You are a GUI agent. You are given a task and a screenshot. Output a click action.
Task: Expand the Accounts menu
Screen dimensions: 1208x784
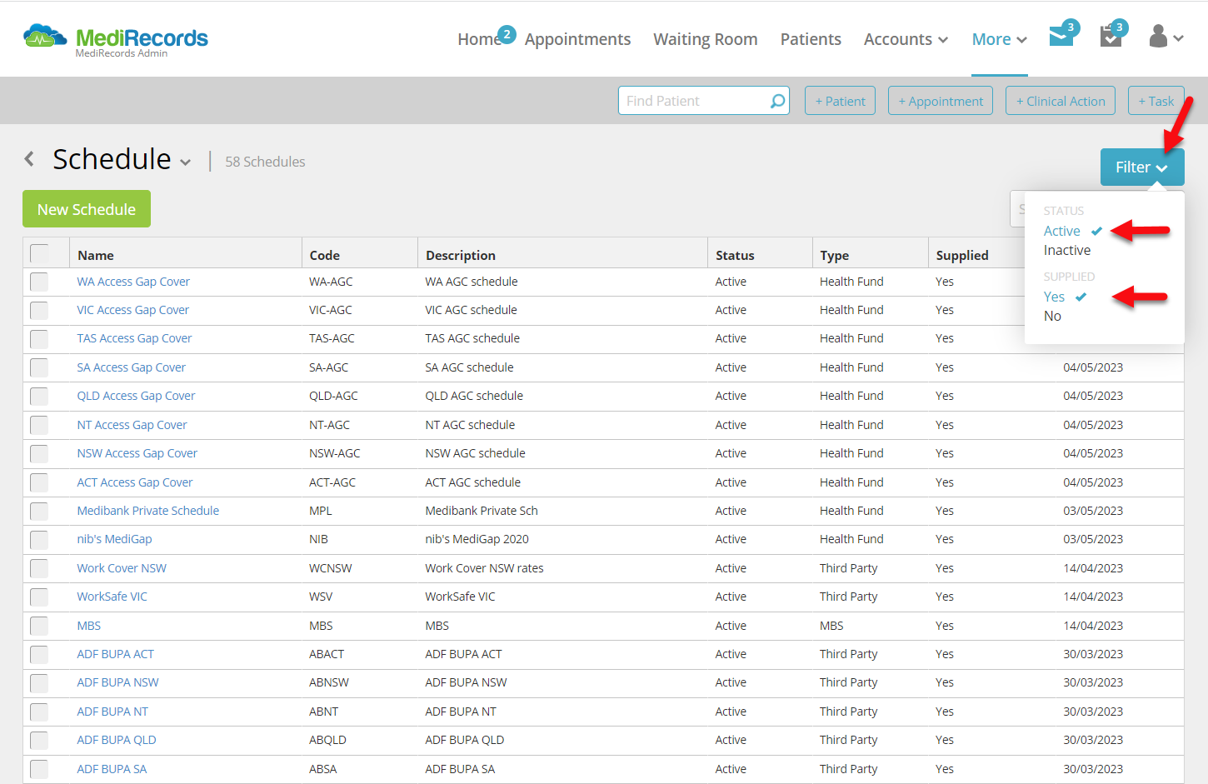click(x=906, y=39)
